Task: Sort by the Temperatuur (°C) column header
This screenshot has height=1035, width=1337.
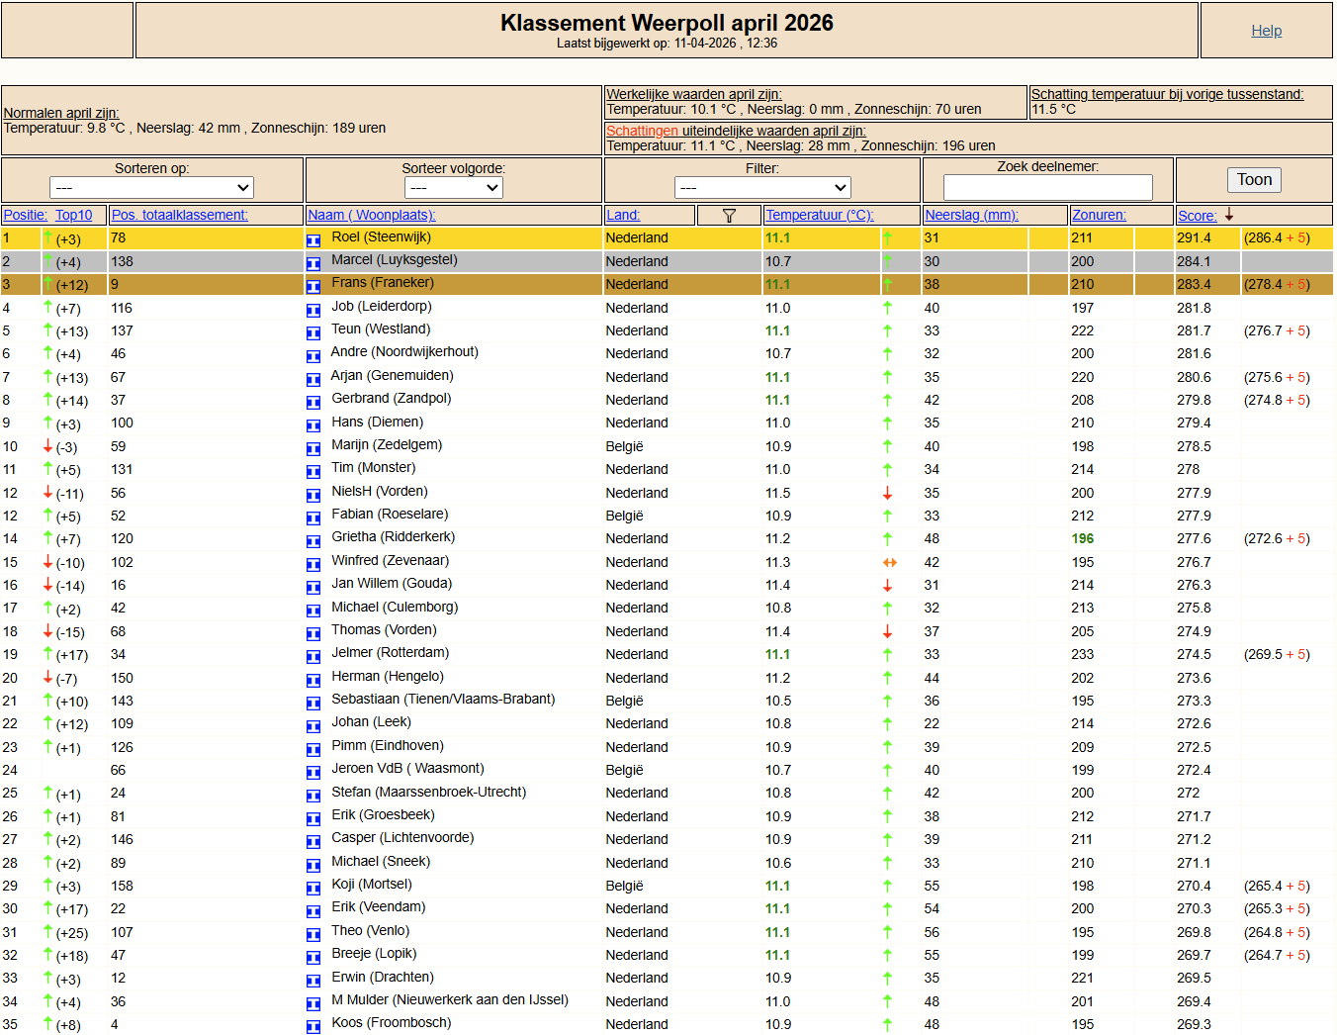Action: tap(819, 215)
